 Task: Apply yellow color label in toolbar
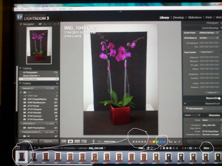click(x=154, y=142)
